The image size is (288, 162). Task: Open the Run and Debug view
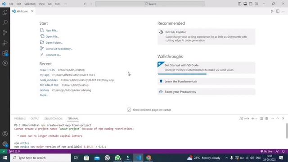[5, 43]
